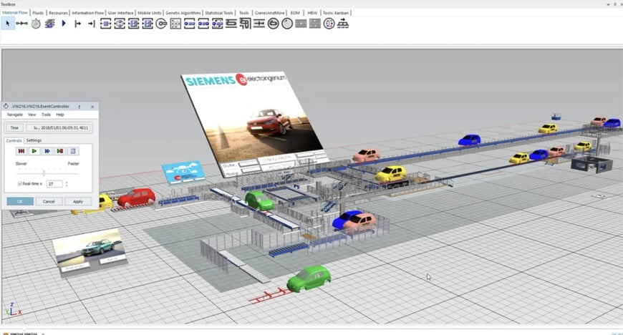This screenshot has width=623, height=335.
Task: Select the Line conveyor icon
Action: click(x=231, y=24)
